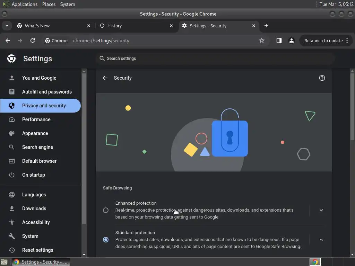Click the browser back arrow
Image resolution: width=355 pixels, height=266 pixels.
click(x=8, y=41)
